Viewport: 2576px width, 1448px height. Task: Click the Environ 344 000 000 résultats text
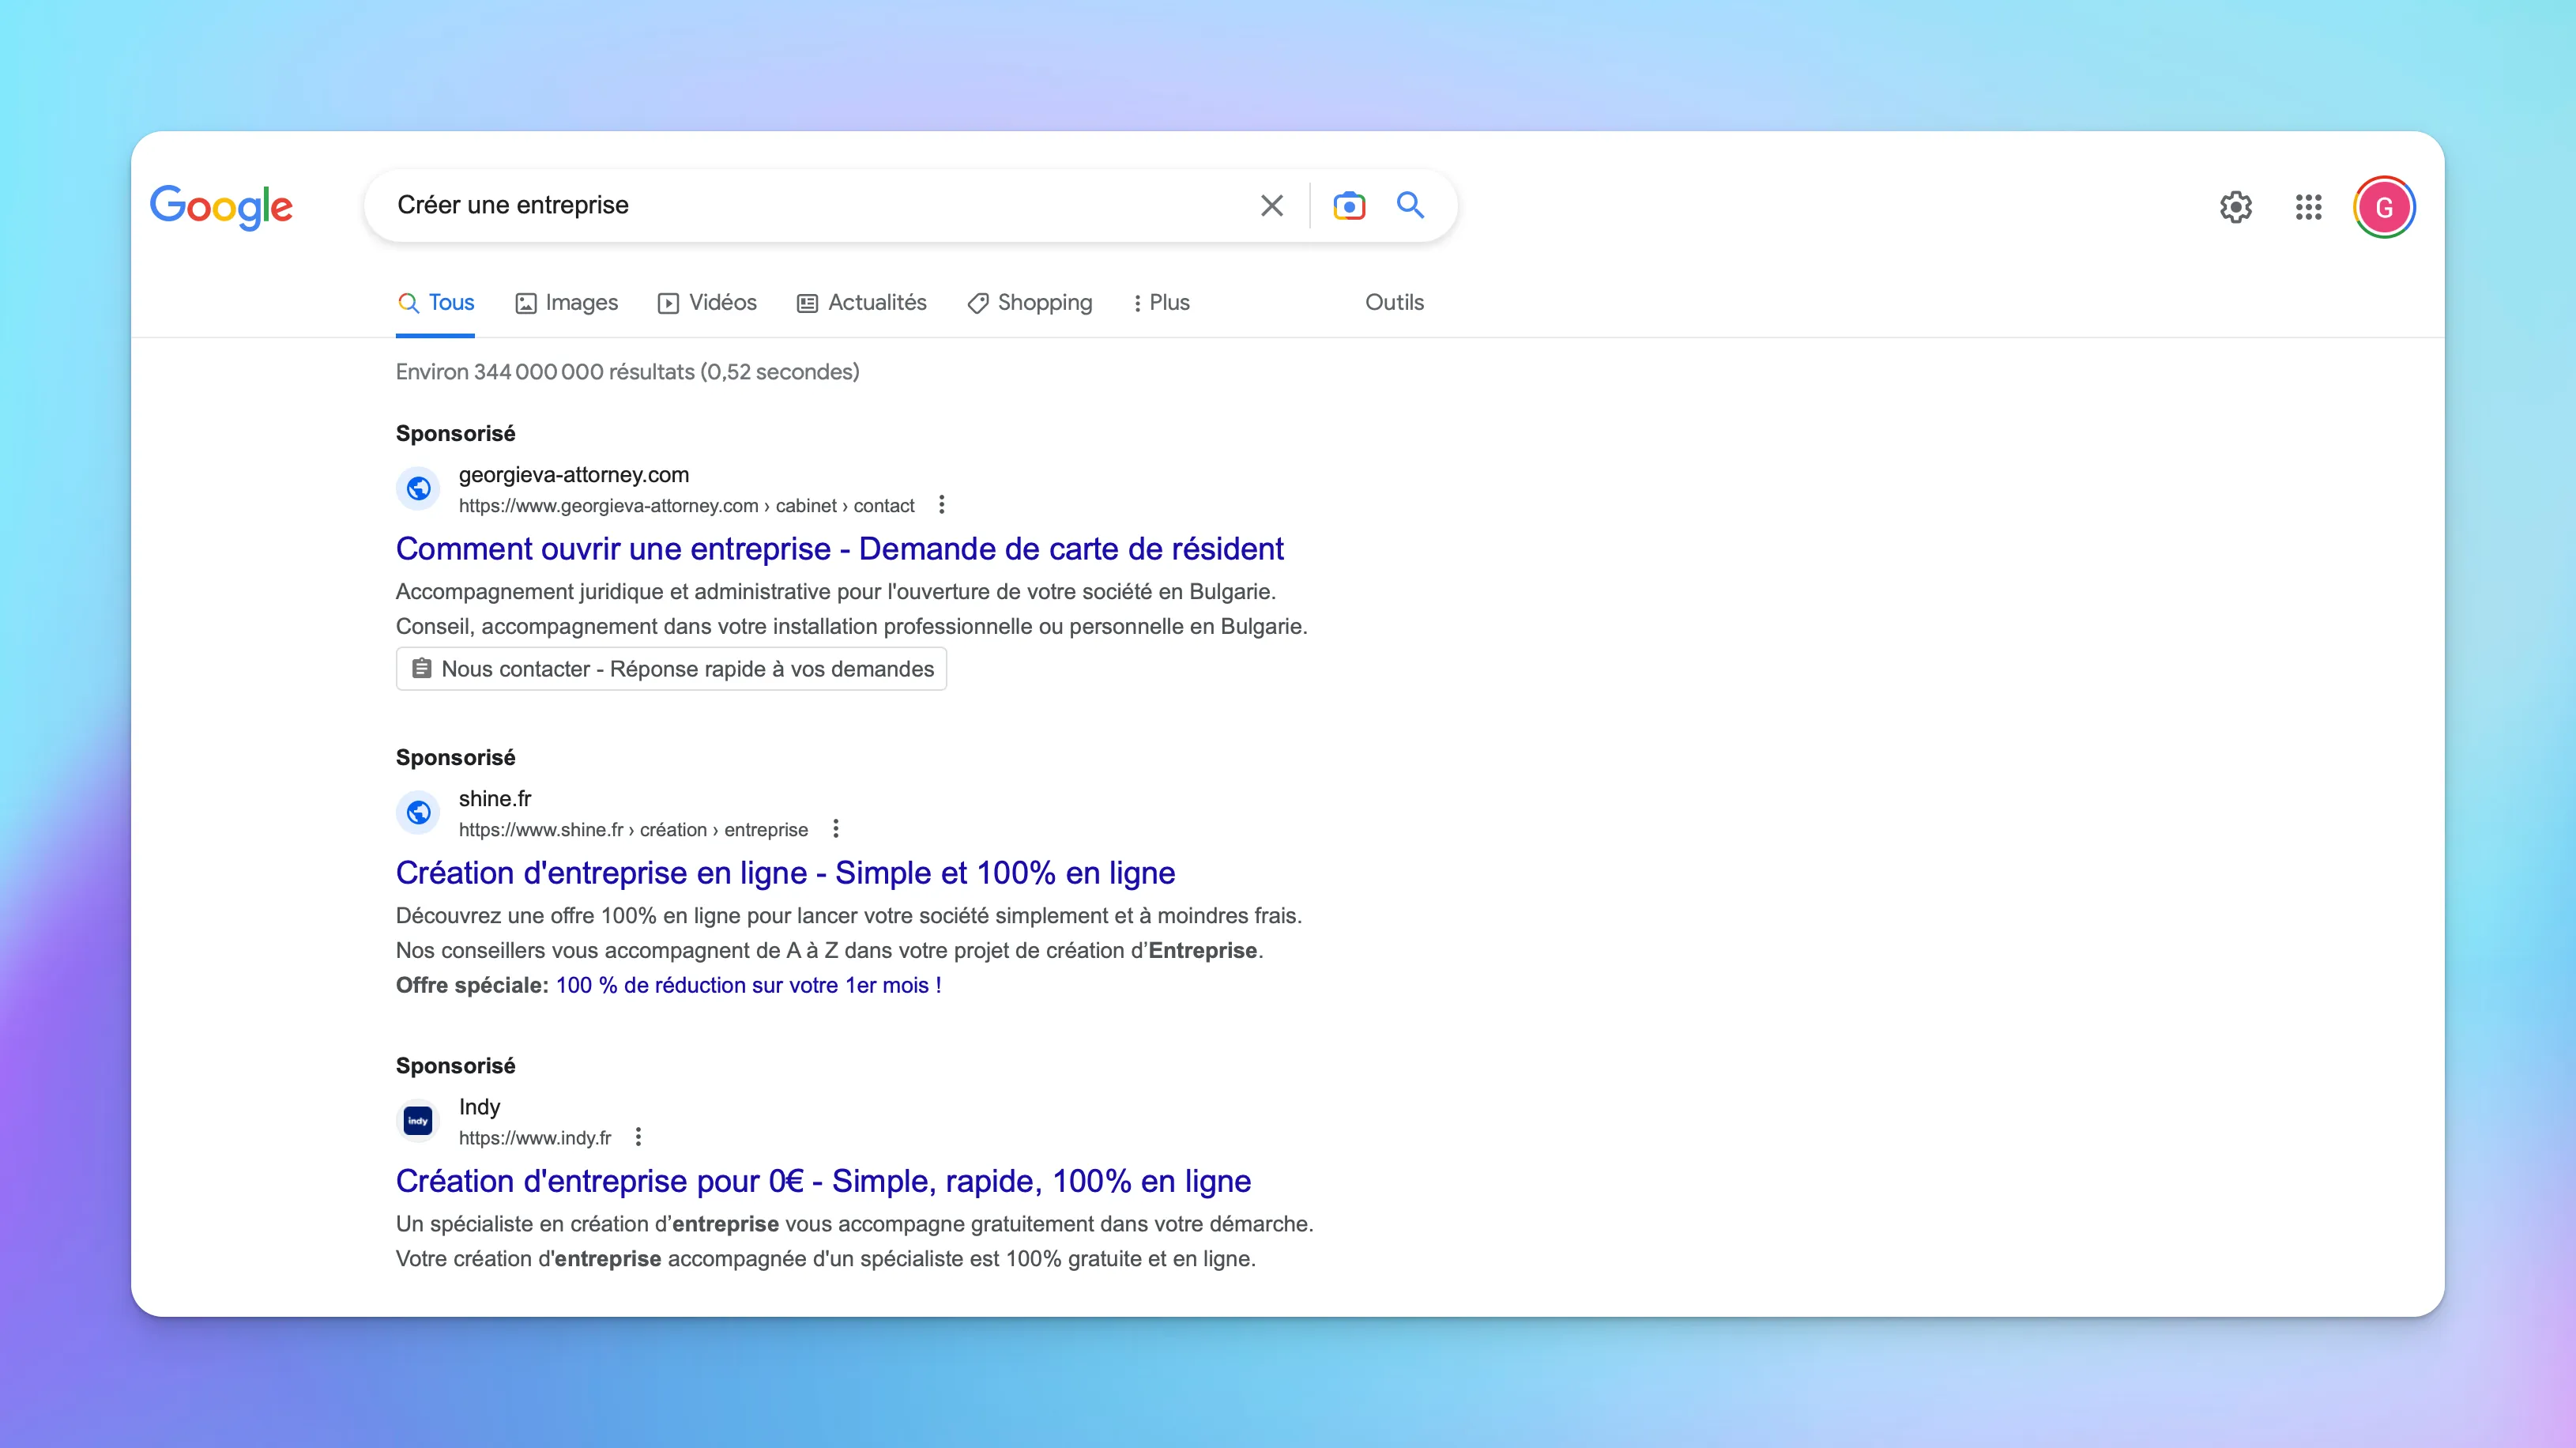[x=627, y=372]
